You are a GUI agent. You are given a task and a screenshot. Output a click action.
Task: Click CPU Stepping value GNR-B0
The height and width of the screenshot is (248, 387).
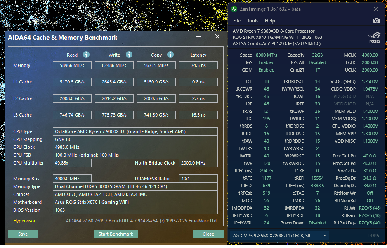point(135,139)
